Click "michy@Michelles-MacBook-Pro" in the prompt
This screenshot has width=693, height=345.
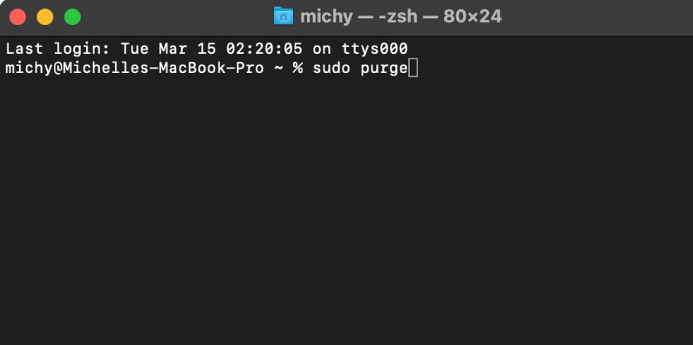[x=135, y=68]
